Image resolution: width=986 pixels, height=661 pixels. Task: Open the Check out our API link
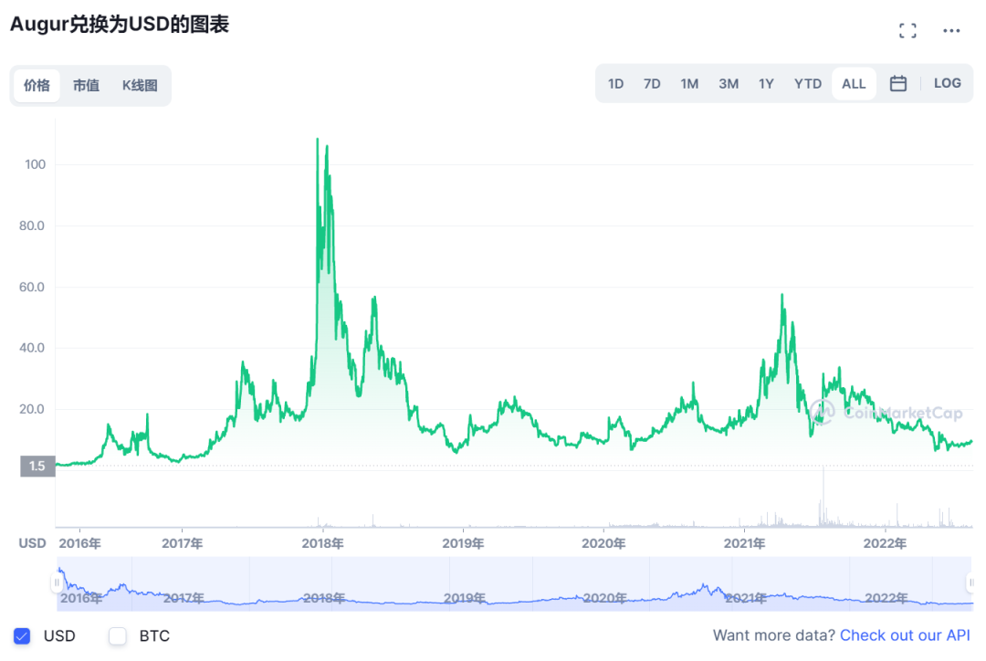(x=905, y=635)
